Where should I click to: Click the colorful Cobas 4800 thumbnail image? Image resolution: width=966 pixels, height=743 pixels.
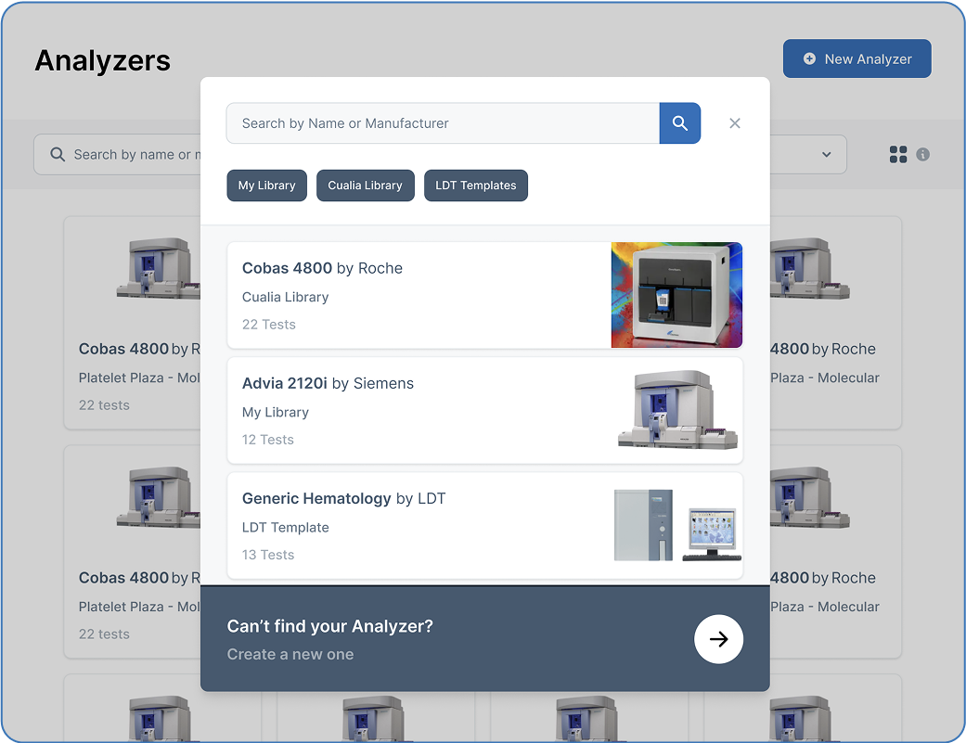(676, 295)
